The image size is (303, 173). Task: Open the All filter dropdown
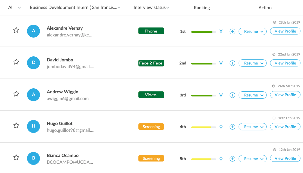[x=15, y=8]
